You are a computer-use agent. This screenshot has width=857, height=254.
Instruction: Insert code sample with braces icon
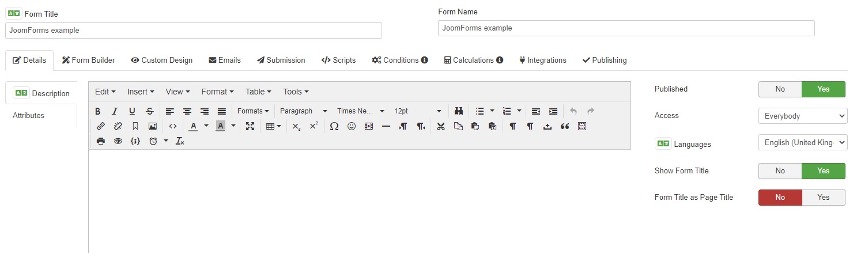(x=135, y=141)
